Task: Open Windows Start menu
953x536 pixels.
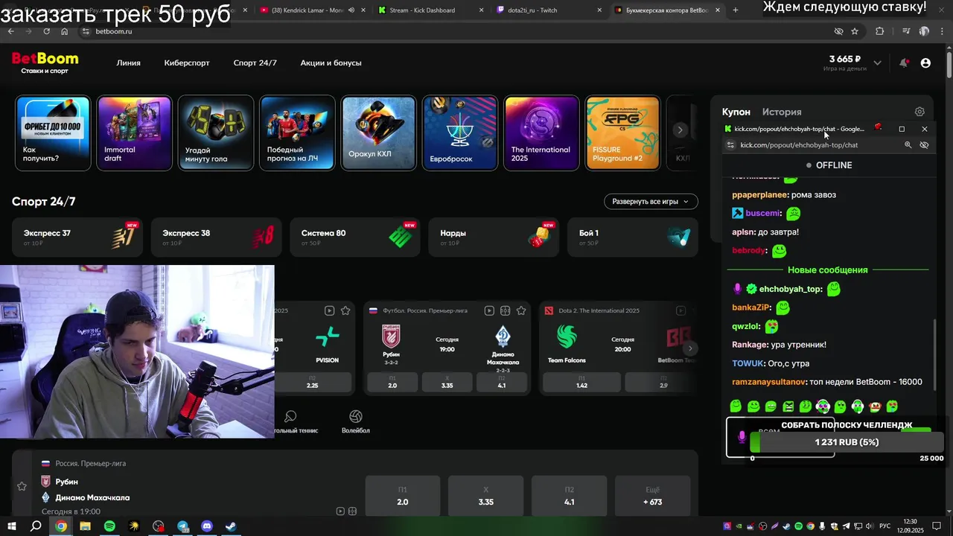Action: (x=11, y=526)
